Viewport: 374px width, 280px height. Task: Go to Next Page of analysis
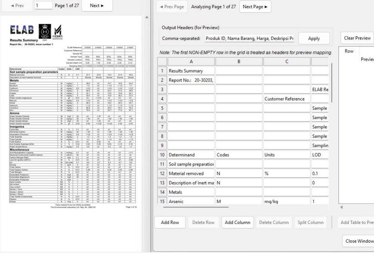(x=255, y=7)
